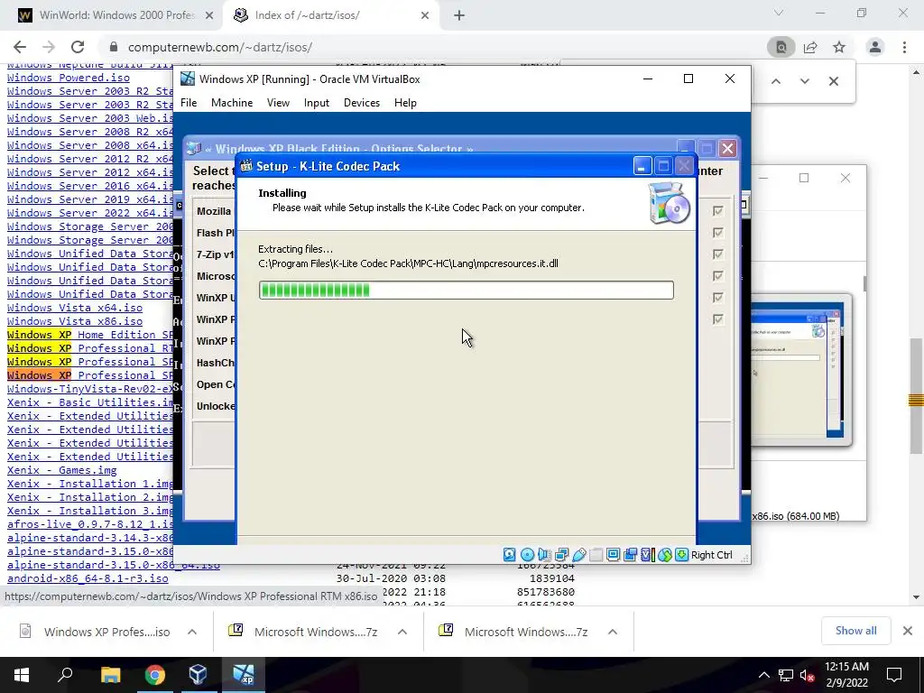Viewport: 924px width, 693px height.
Task: Click the network tray icon
Action: point(786,675)
